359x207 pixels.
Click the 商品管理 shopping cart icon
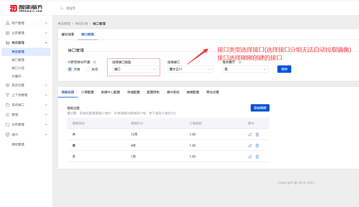tap(8, 43)
